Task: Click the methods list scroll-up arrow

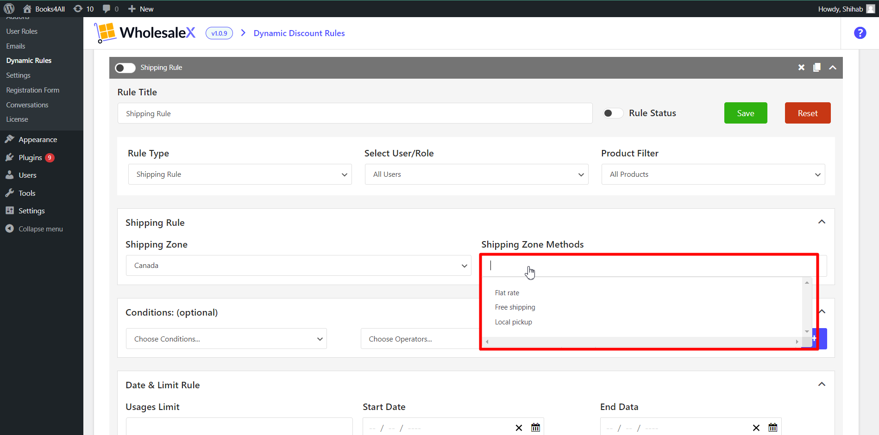Action: [807, 282]
